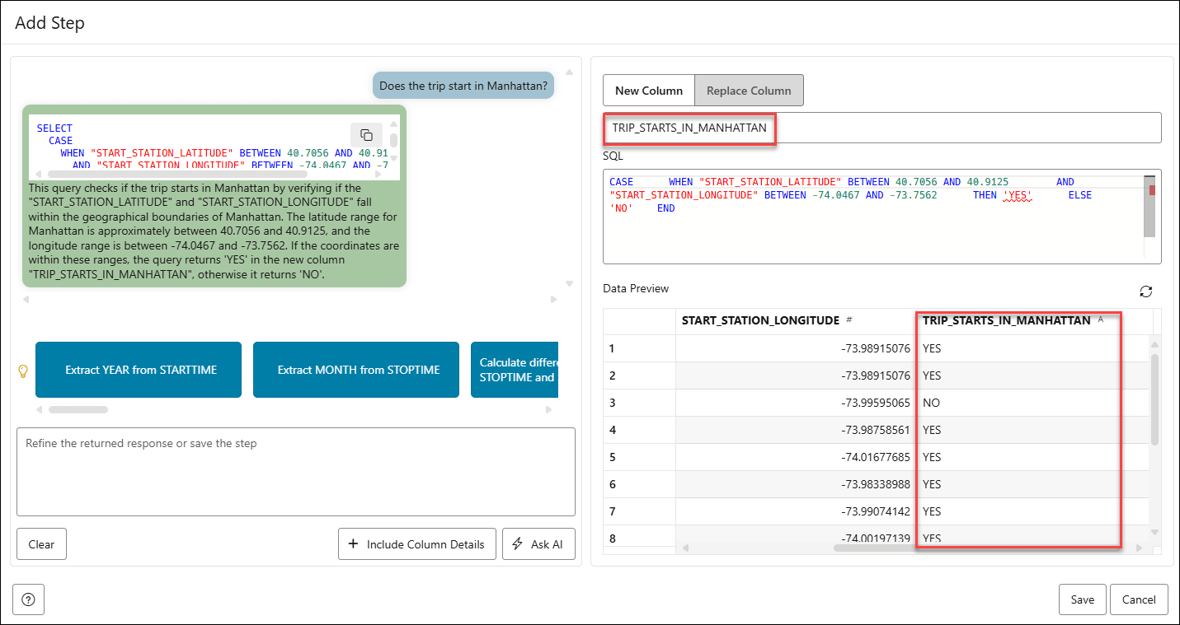Open help via question mark icon
The width and height of the screenshot is (1180, 625).
(28, 599)
